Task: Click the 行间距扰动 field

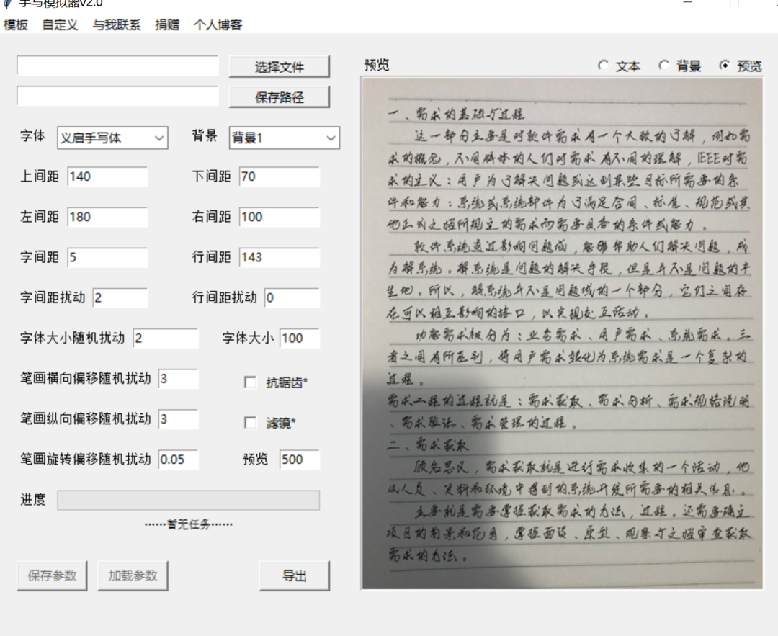Action: click(x=292, y=297)
